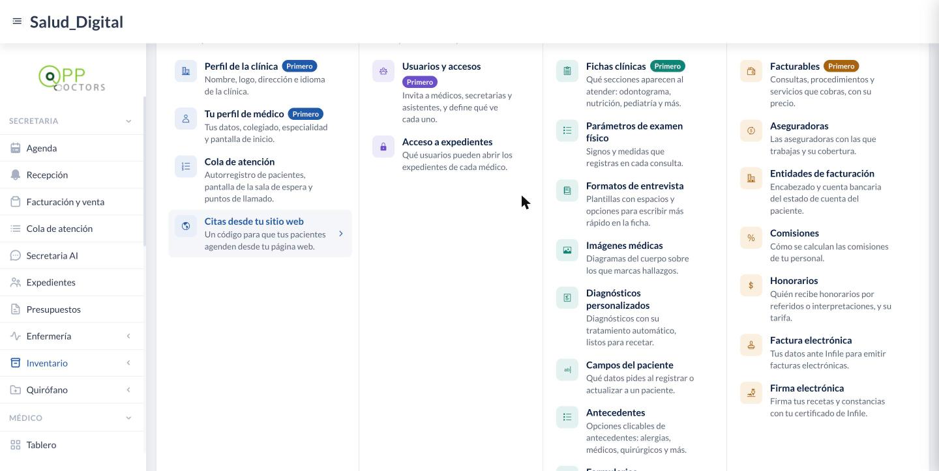Image resolution: width=939 pixels, height=471 pixels.
Task: Click the Formatos de entrevista document icon
Action: coord(567,190)
